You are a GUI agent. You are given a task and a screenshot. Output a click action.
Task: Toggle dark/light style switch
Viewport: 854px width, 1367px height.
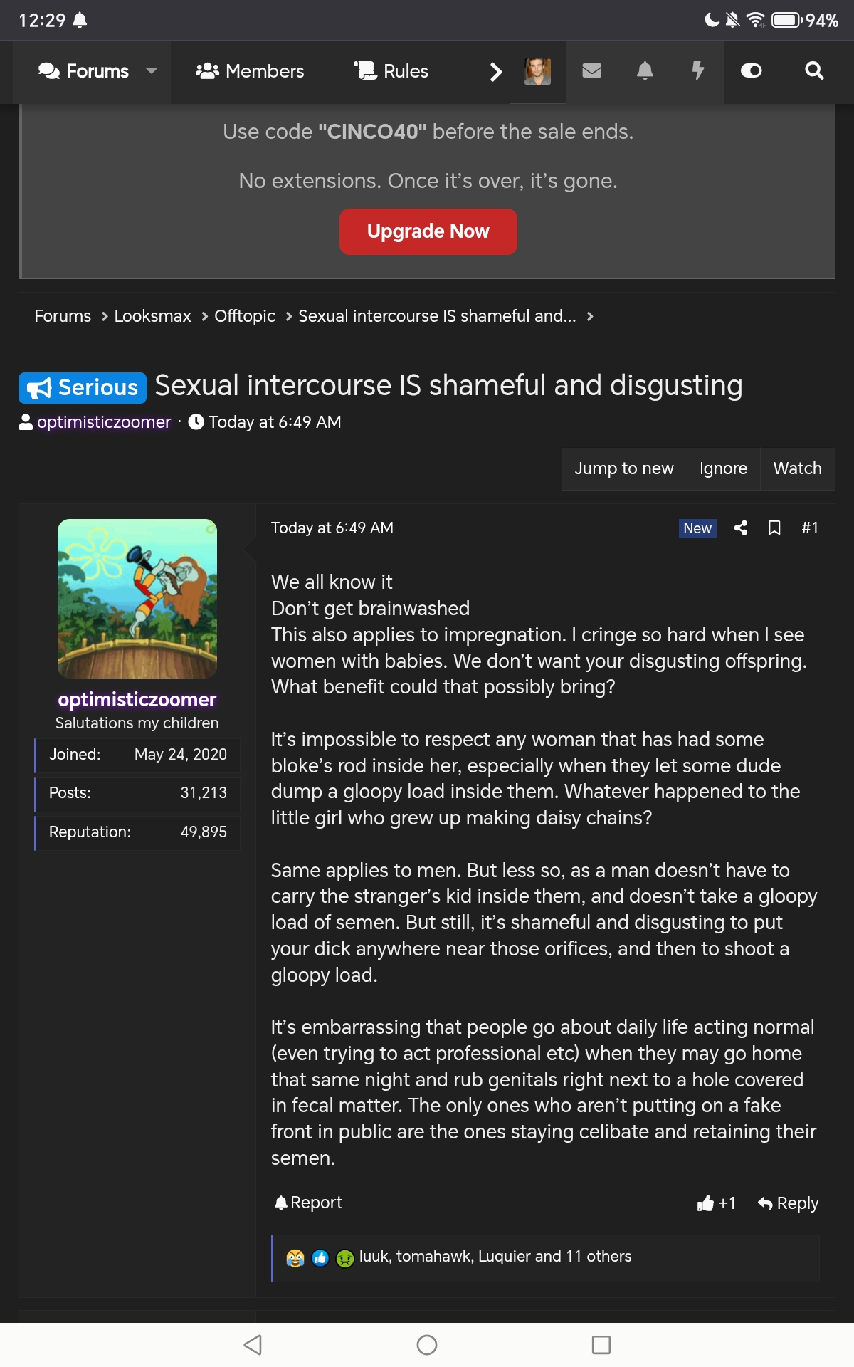[752, 70]
